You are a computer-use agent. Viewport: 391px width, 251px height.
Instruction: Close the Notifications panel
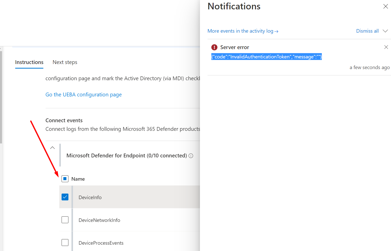(x=385, y=6)
